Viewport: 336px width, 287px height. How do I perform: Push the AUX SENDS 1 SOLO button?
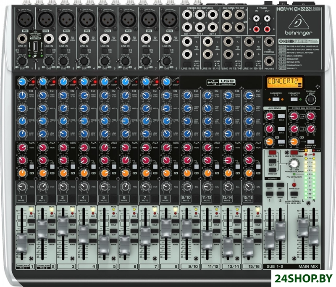[x=281, y=116]
